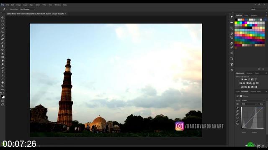Add a Brightness/Contrast adjustment
268x150 pixels.
point(242,80)
